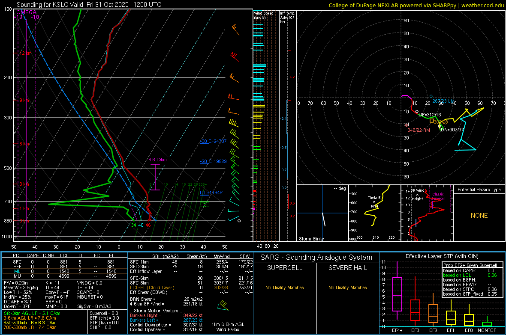Screen dimensions: 506x335
Task: Click the topmost orange wind barb
Action: [235, 30]
